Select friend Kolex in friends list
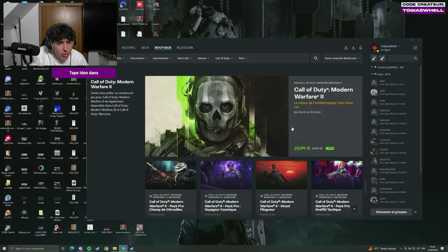The height and width of the screenshot is (252, 448). (394, 181)
